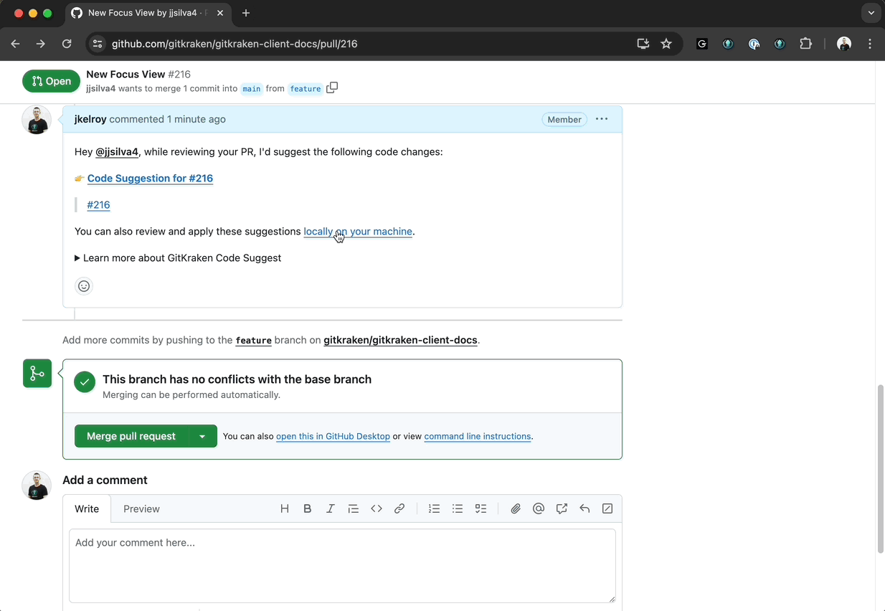Click the slash commands icon
The width and height of the screenshot is (885, 611).
click(x=607, y=508)
